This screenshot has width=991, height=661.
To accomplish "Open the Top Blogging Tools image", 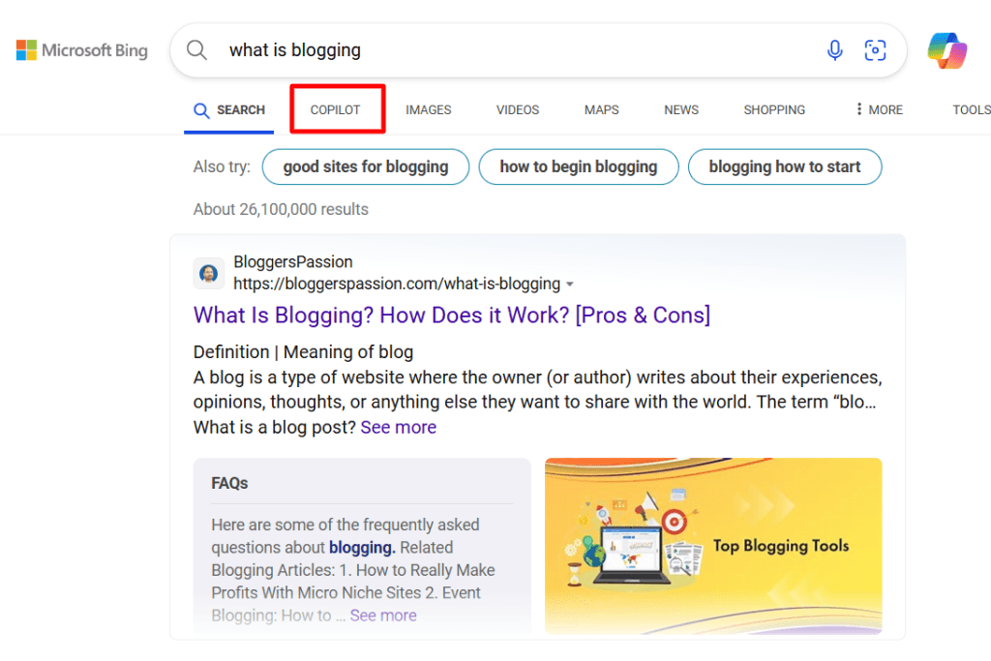I will (x=713, y=545).
